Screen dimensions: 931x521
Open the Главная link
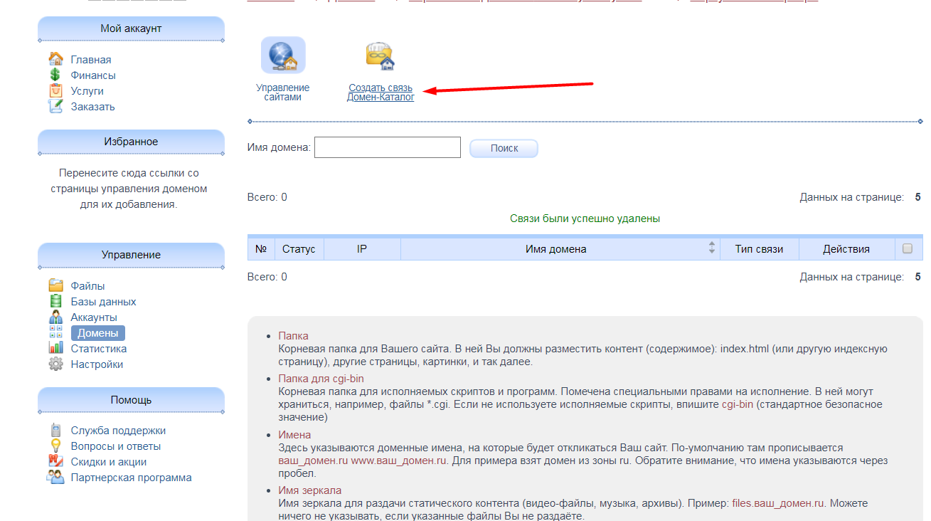click(91, 60)
